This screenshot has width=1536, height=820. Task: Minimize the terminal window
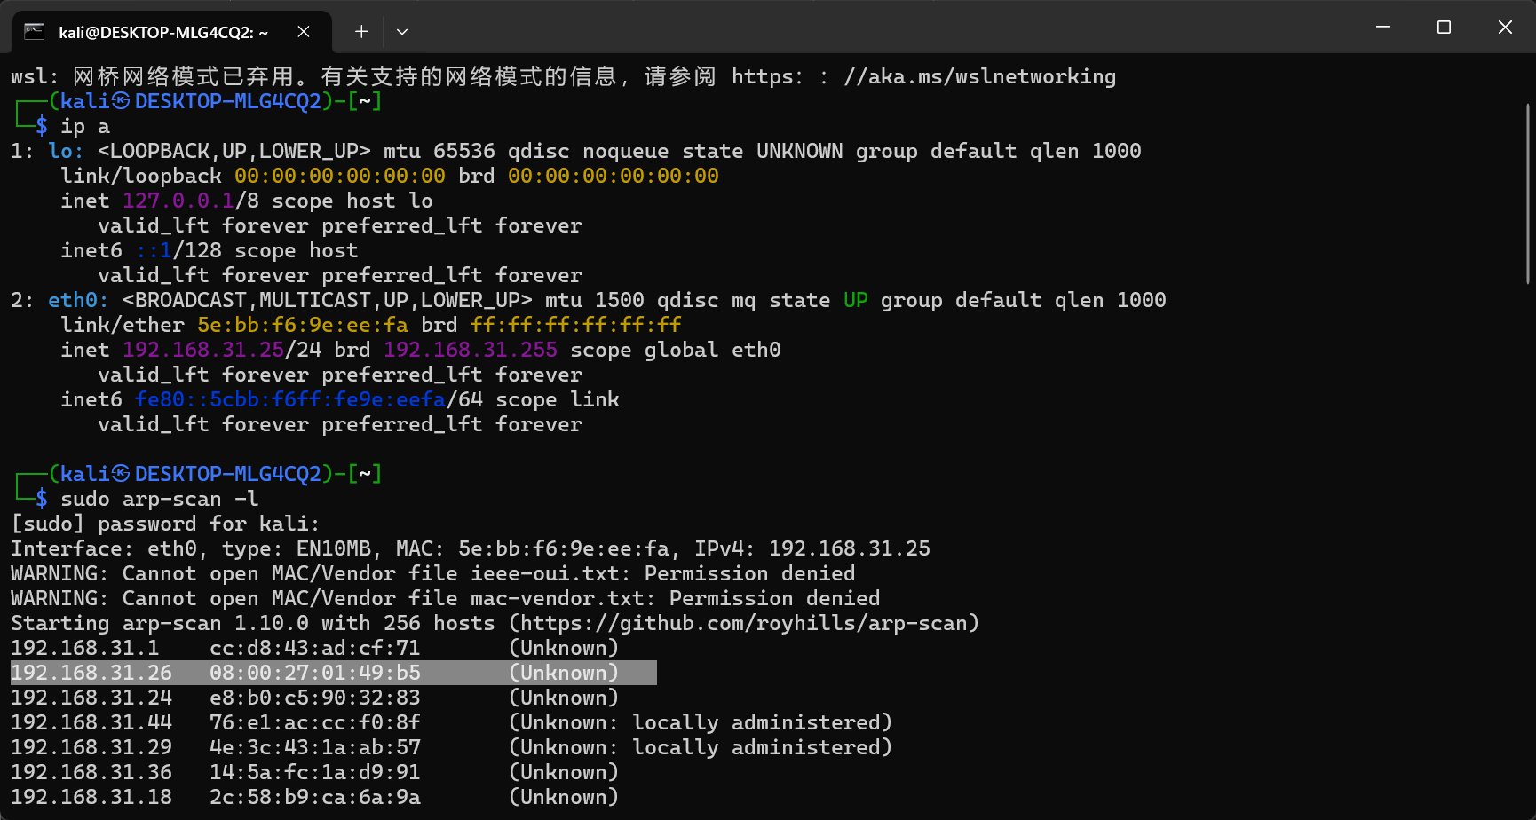pos(1382,28)
